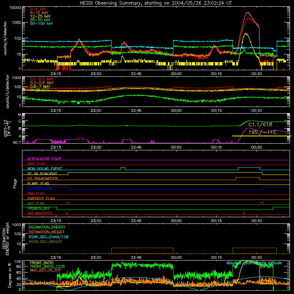Select the ECLIPSE_FLAG label

click(40, 189)
